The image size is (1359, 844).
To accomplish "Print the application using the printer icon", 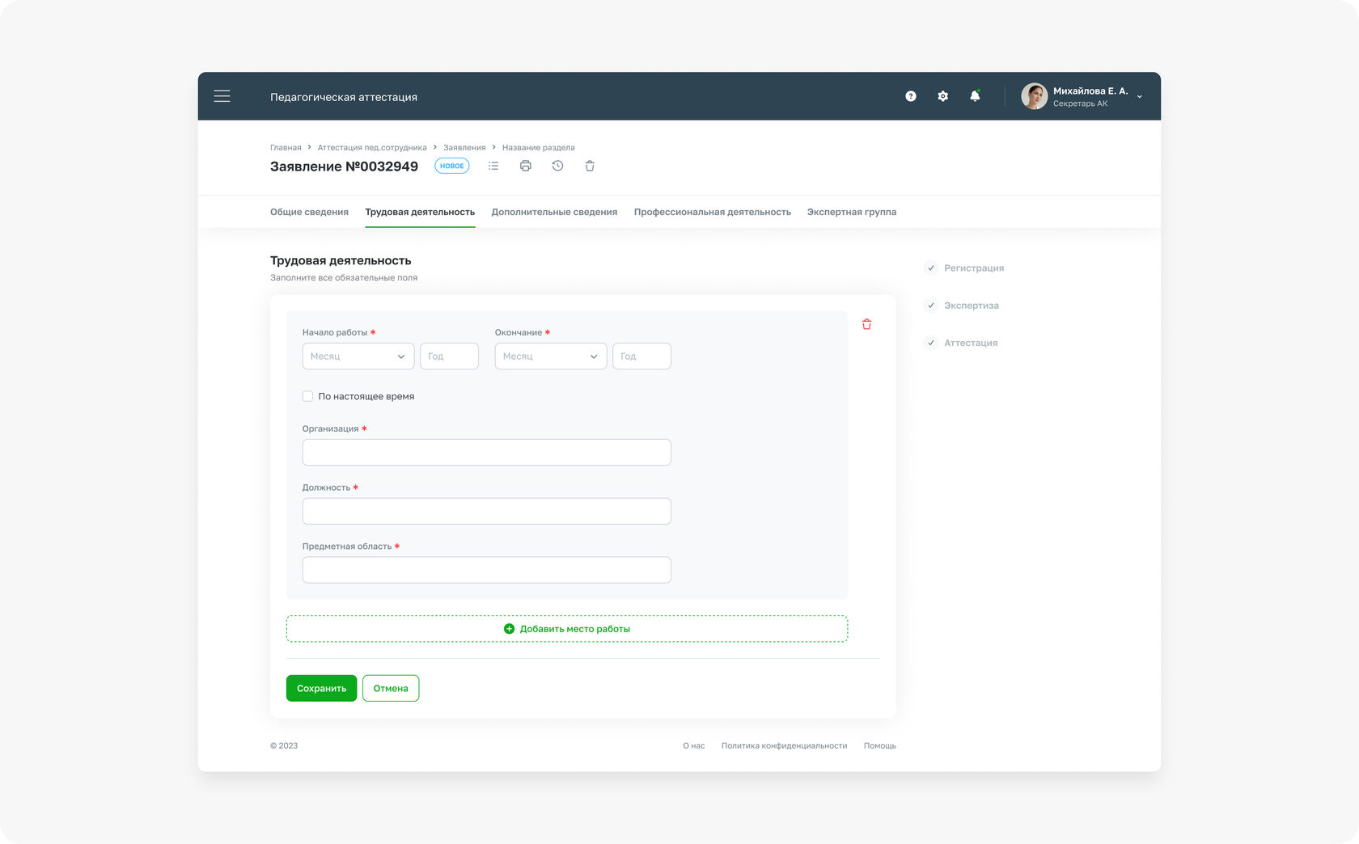I will pos(526,166).
